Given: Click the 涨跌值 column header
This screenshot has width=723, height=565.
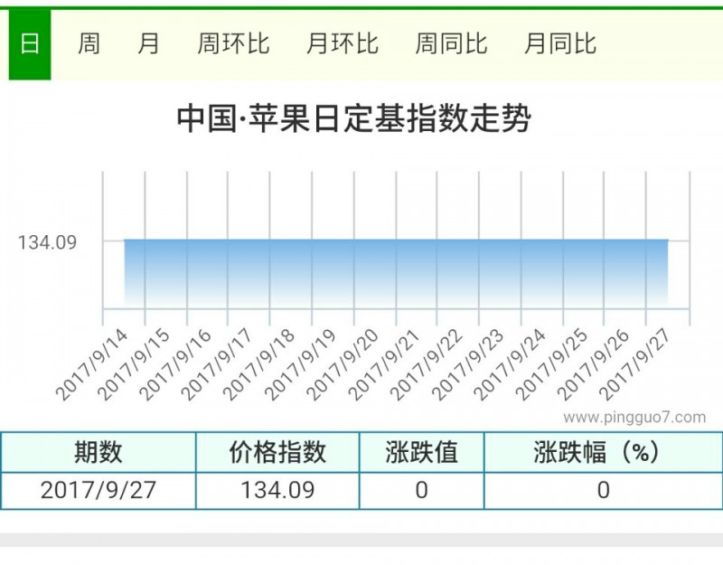Looking at the screenshot, I should tap(421, 452).
